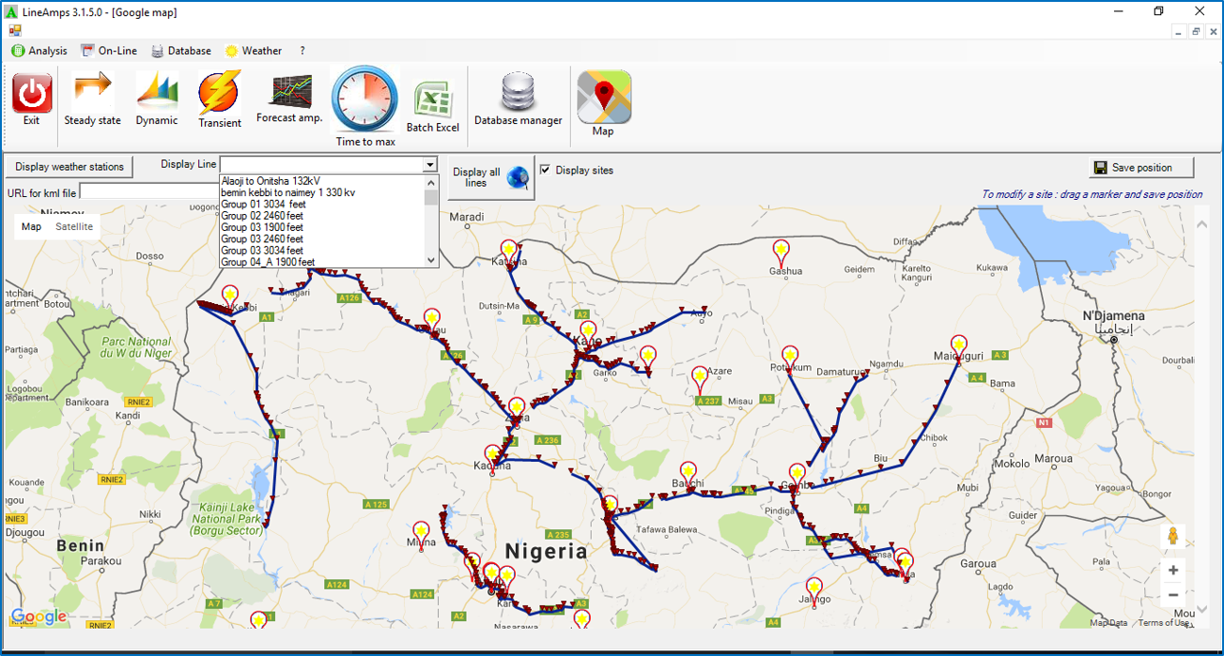Collapse the Display Line dropdown arrow

point(429,164)
